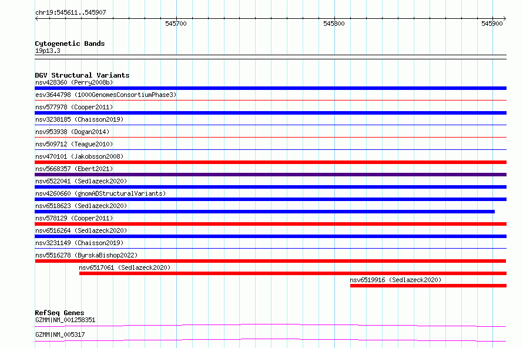Select the blue bar for nsv6516264
Screen dimensions: 523x348
click(x=270, y=236)
